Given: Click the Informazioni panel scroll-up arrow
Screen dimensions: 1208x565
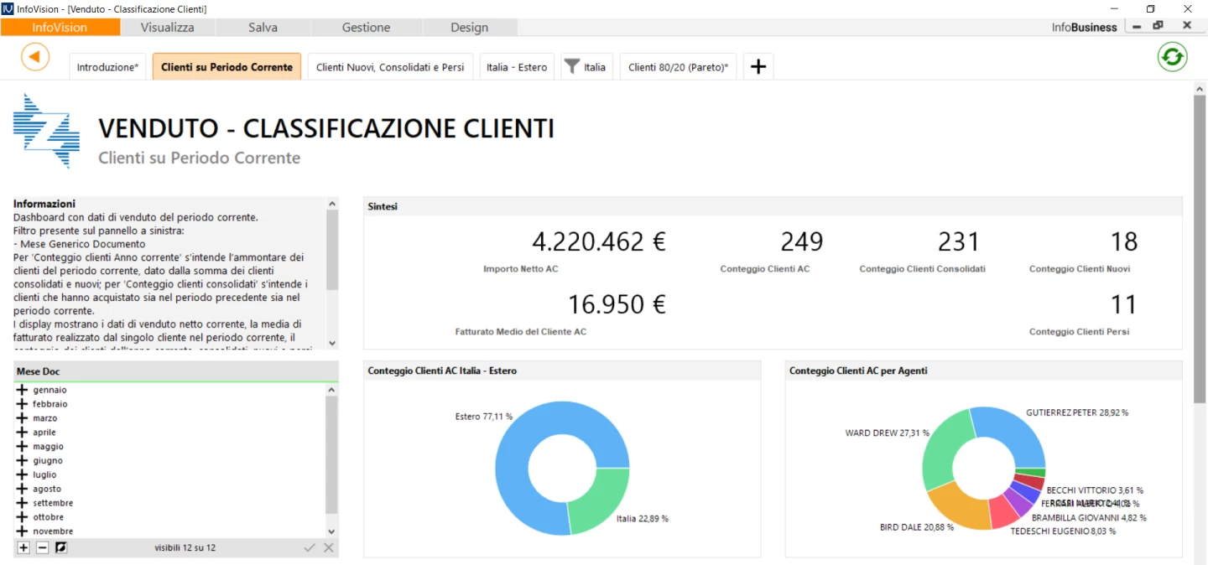Looking at the screenshot, I should click(x=332, y=204).
